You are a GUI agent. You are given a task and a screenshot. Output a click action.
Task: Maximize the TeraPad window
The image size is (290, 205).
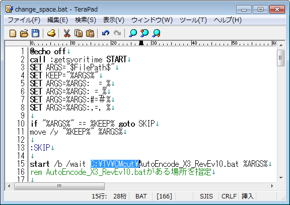point(261,10)
